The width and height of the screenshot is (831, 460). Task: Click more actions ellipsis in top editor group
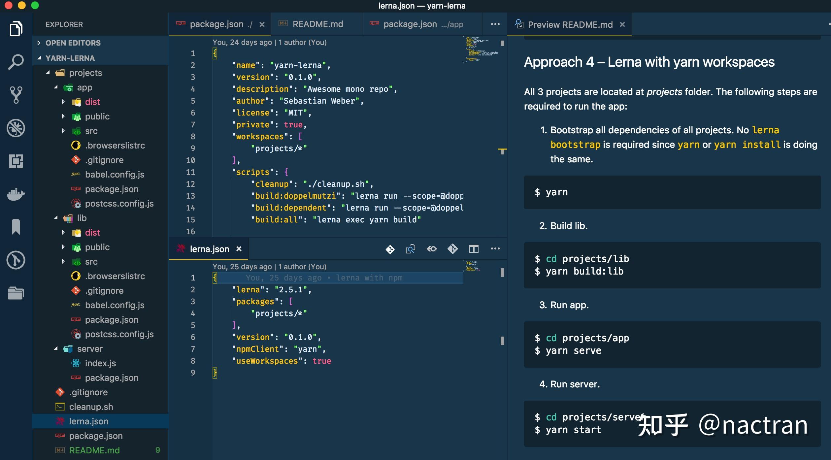click(x=495, y=24)
